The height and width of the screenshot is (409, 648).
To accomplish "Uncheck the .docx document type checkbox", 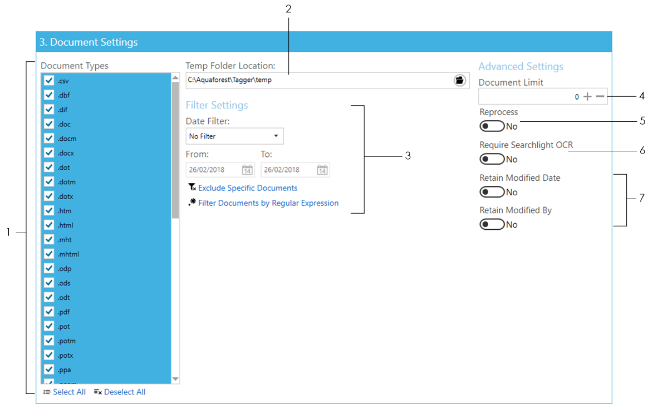I will point(49,153).
